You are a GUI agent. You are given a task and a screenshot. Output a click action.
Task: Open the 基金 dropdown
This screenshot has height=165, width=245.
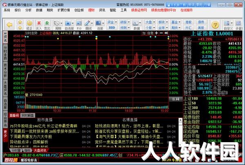(x=176, y=22)
